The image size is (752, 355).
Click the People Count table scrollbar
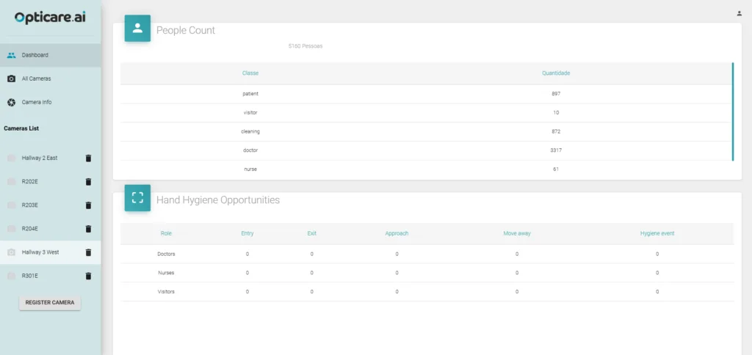733,111
